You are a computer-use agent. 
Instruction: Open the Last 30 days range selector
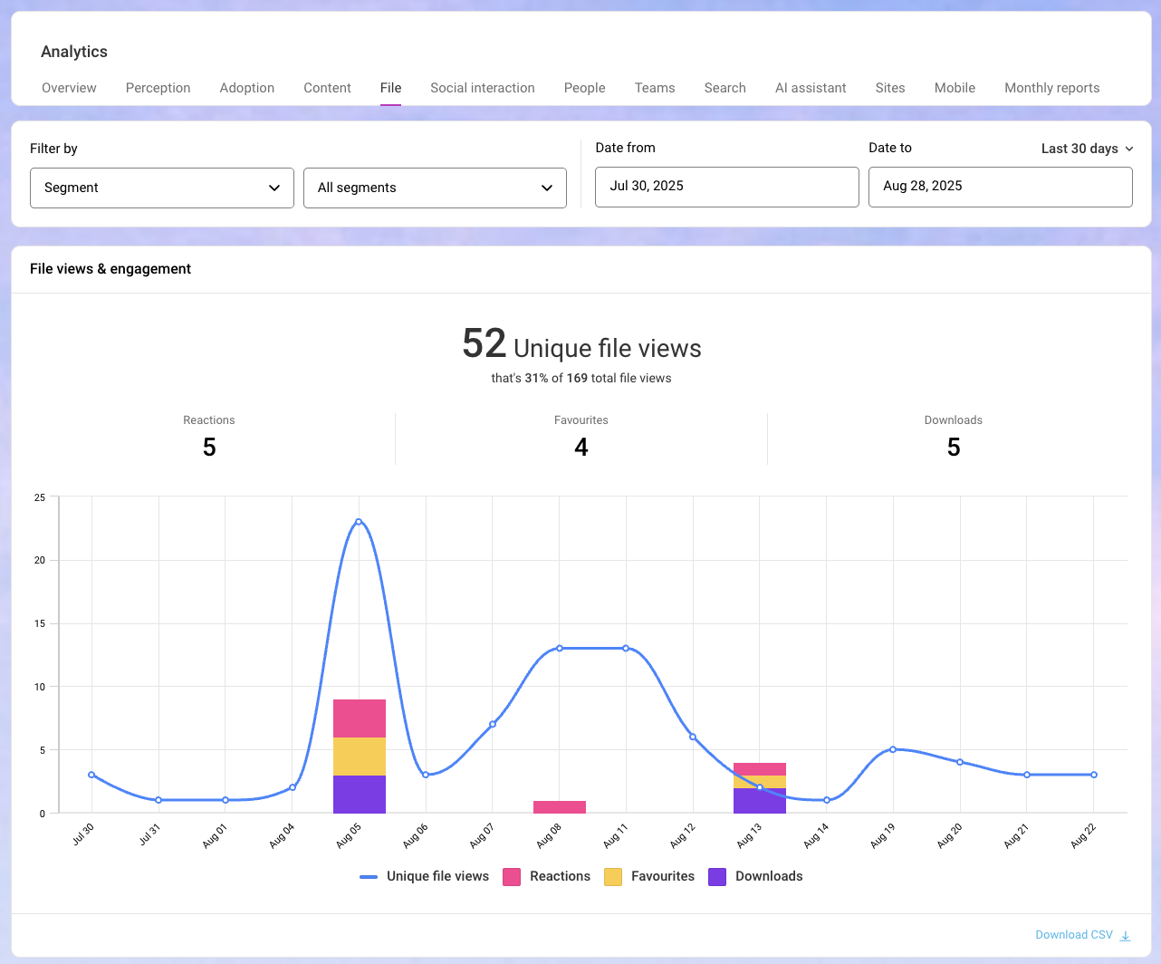[1087, 149]
